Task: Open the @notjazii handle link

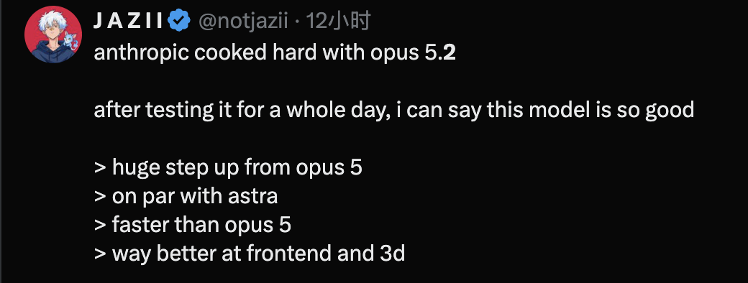Action: (243, 22)
